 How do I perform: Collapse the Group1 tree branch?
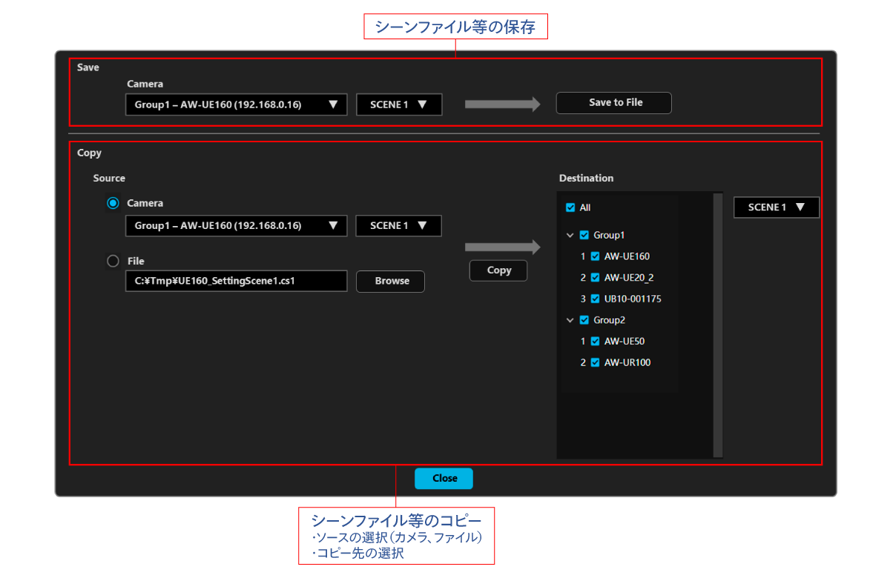570,235
